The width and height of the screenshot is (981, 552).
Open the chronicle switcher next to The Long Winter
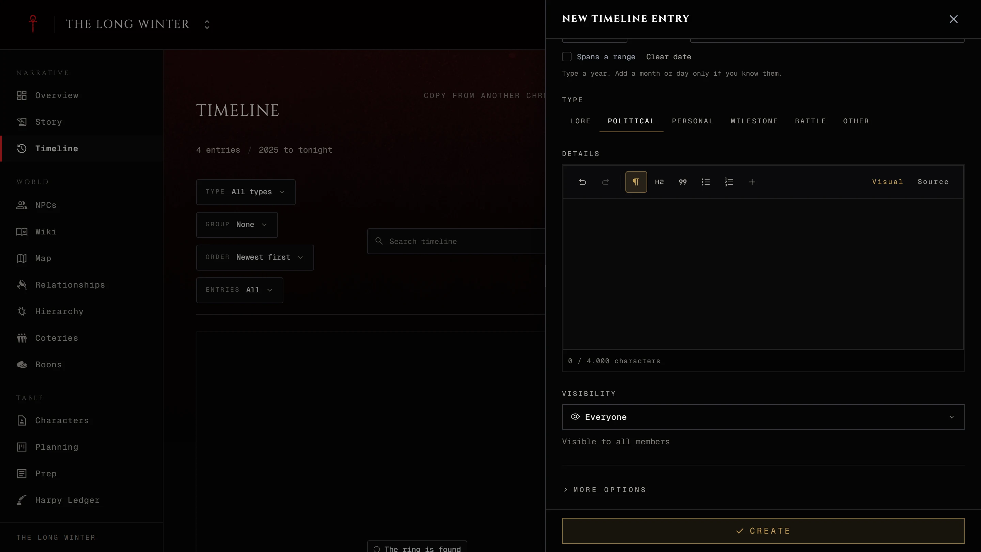(207, 25)
